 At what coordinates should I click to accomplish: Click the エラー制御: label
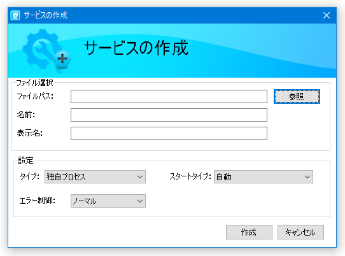tap(37, 201)
